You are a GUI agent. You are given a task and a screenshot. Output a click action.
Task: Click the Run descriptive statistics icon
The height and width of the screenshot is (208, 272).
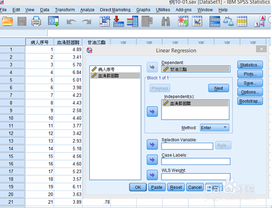[147, 21]
